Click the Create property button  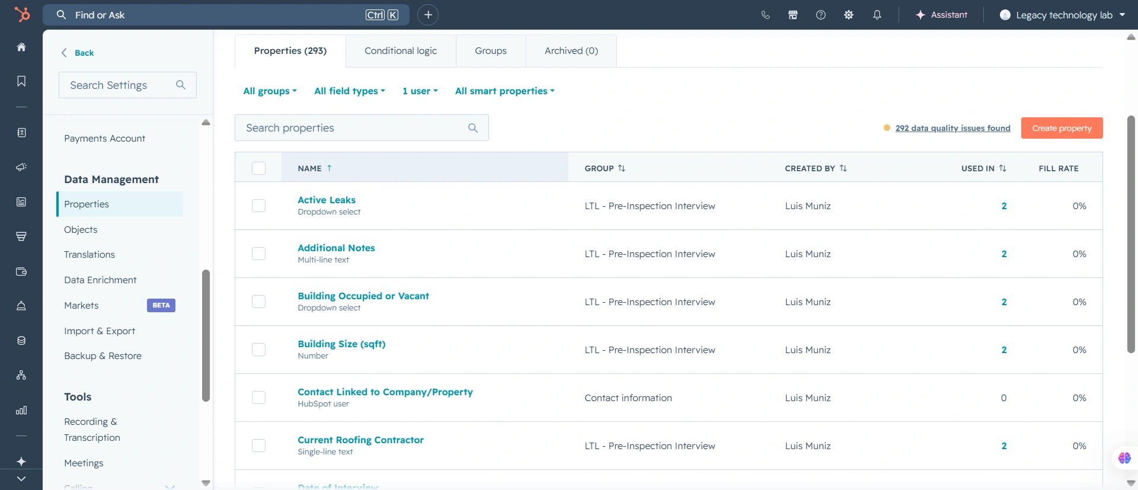point(1062,128)
